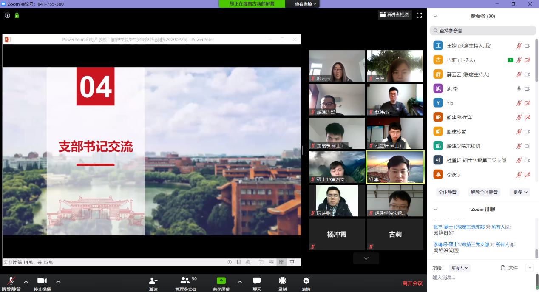Open audio options arrow beside microphone
Screen dimensions: 539x292
(x=26, y=281)
